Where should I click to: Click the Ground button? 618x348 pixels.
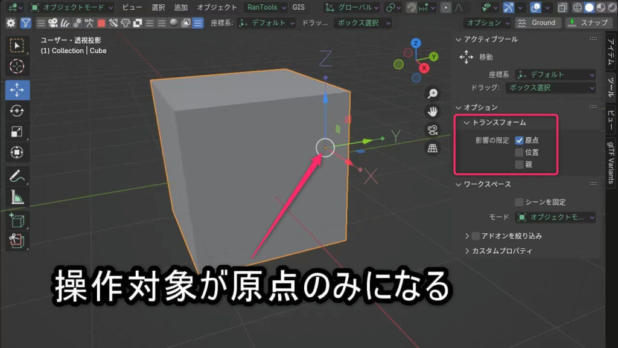coord(538,23)
